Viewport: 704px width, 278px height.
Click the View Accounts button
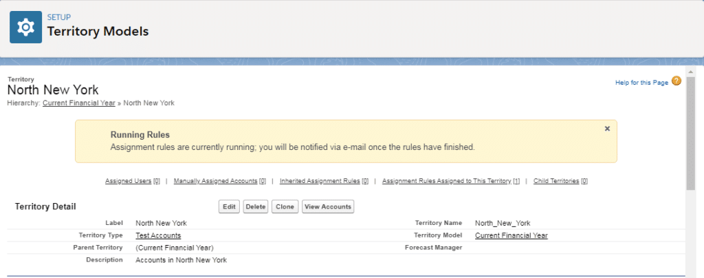tap(327, 206)
